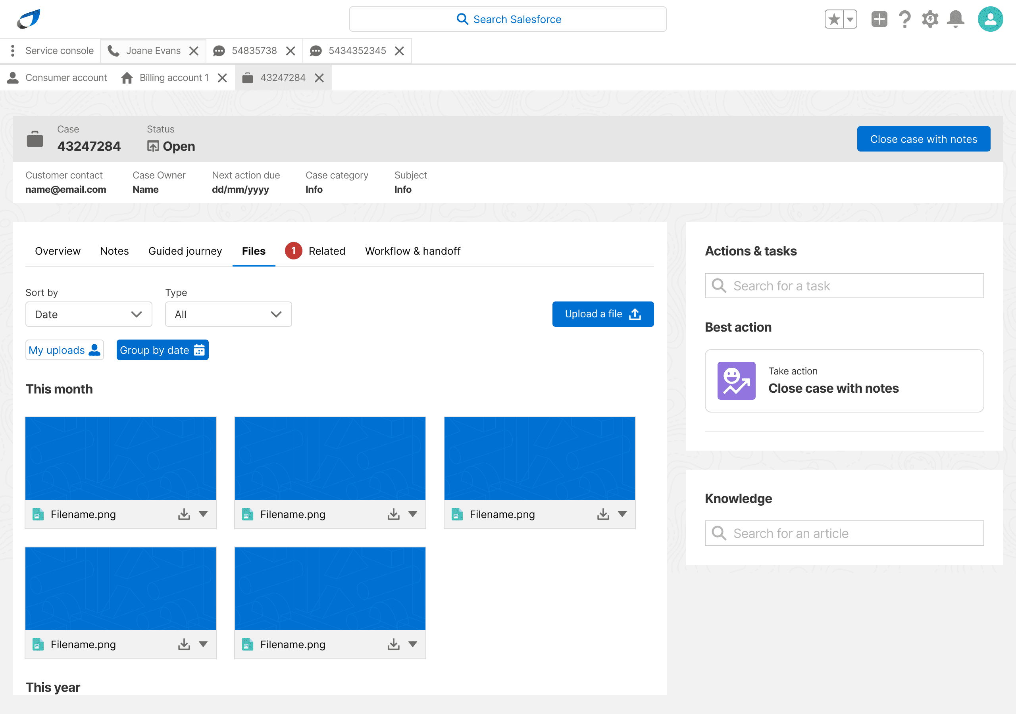Toggle the Group by date filter

click(162, 350)
